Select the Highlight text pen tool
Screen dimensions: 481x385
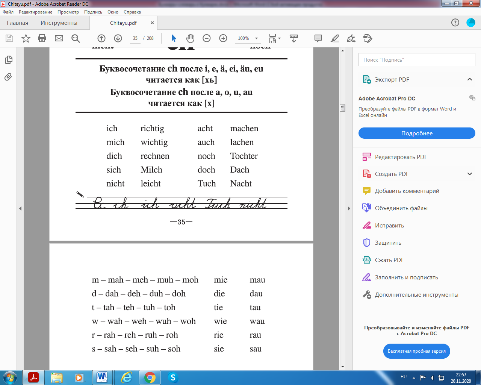(335, 38)
